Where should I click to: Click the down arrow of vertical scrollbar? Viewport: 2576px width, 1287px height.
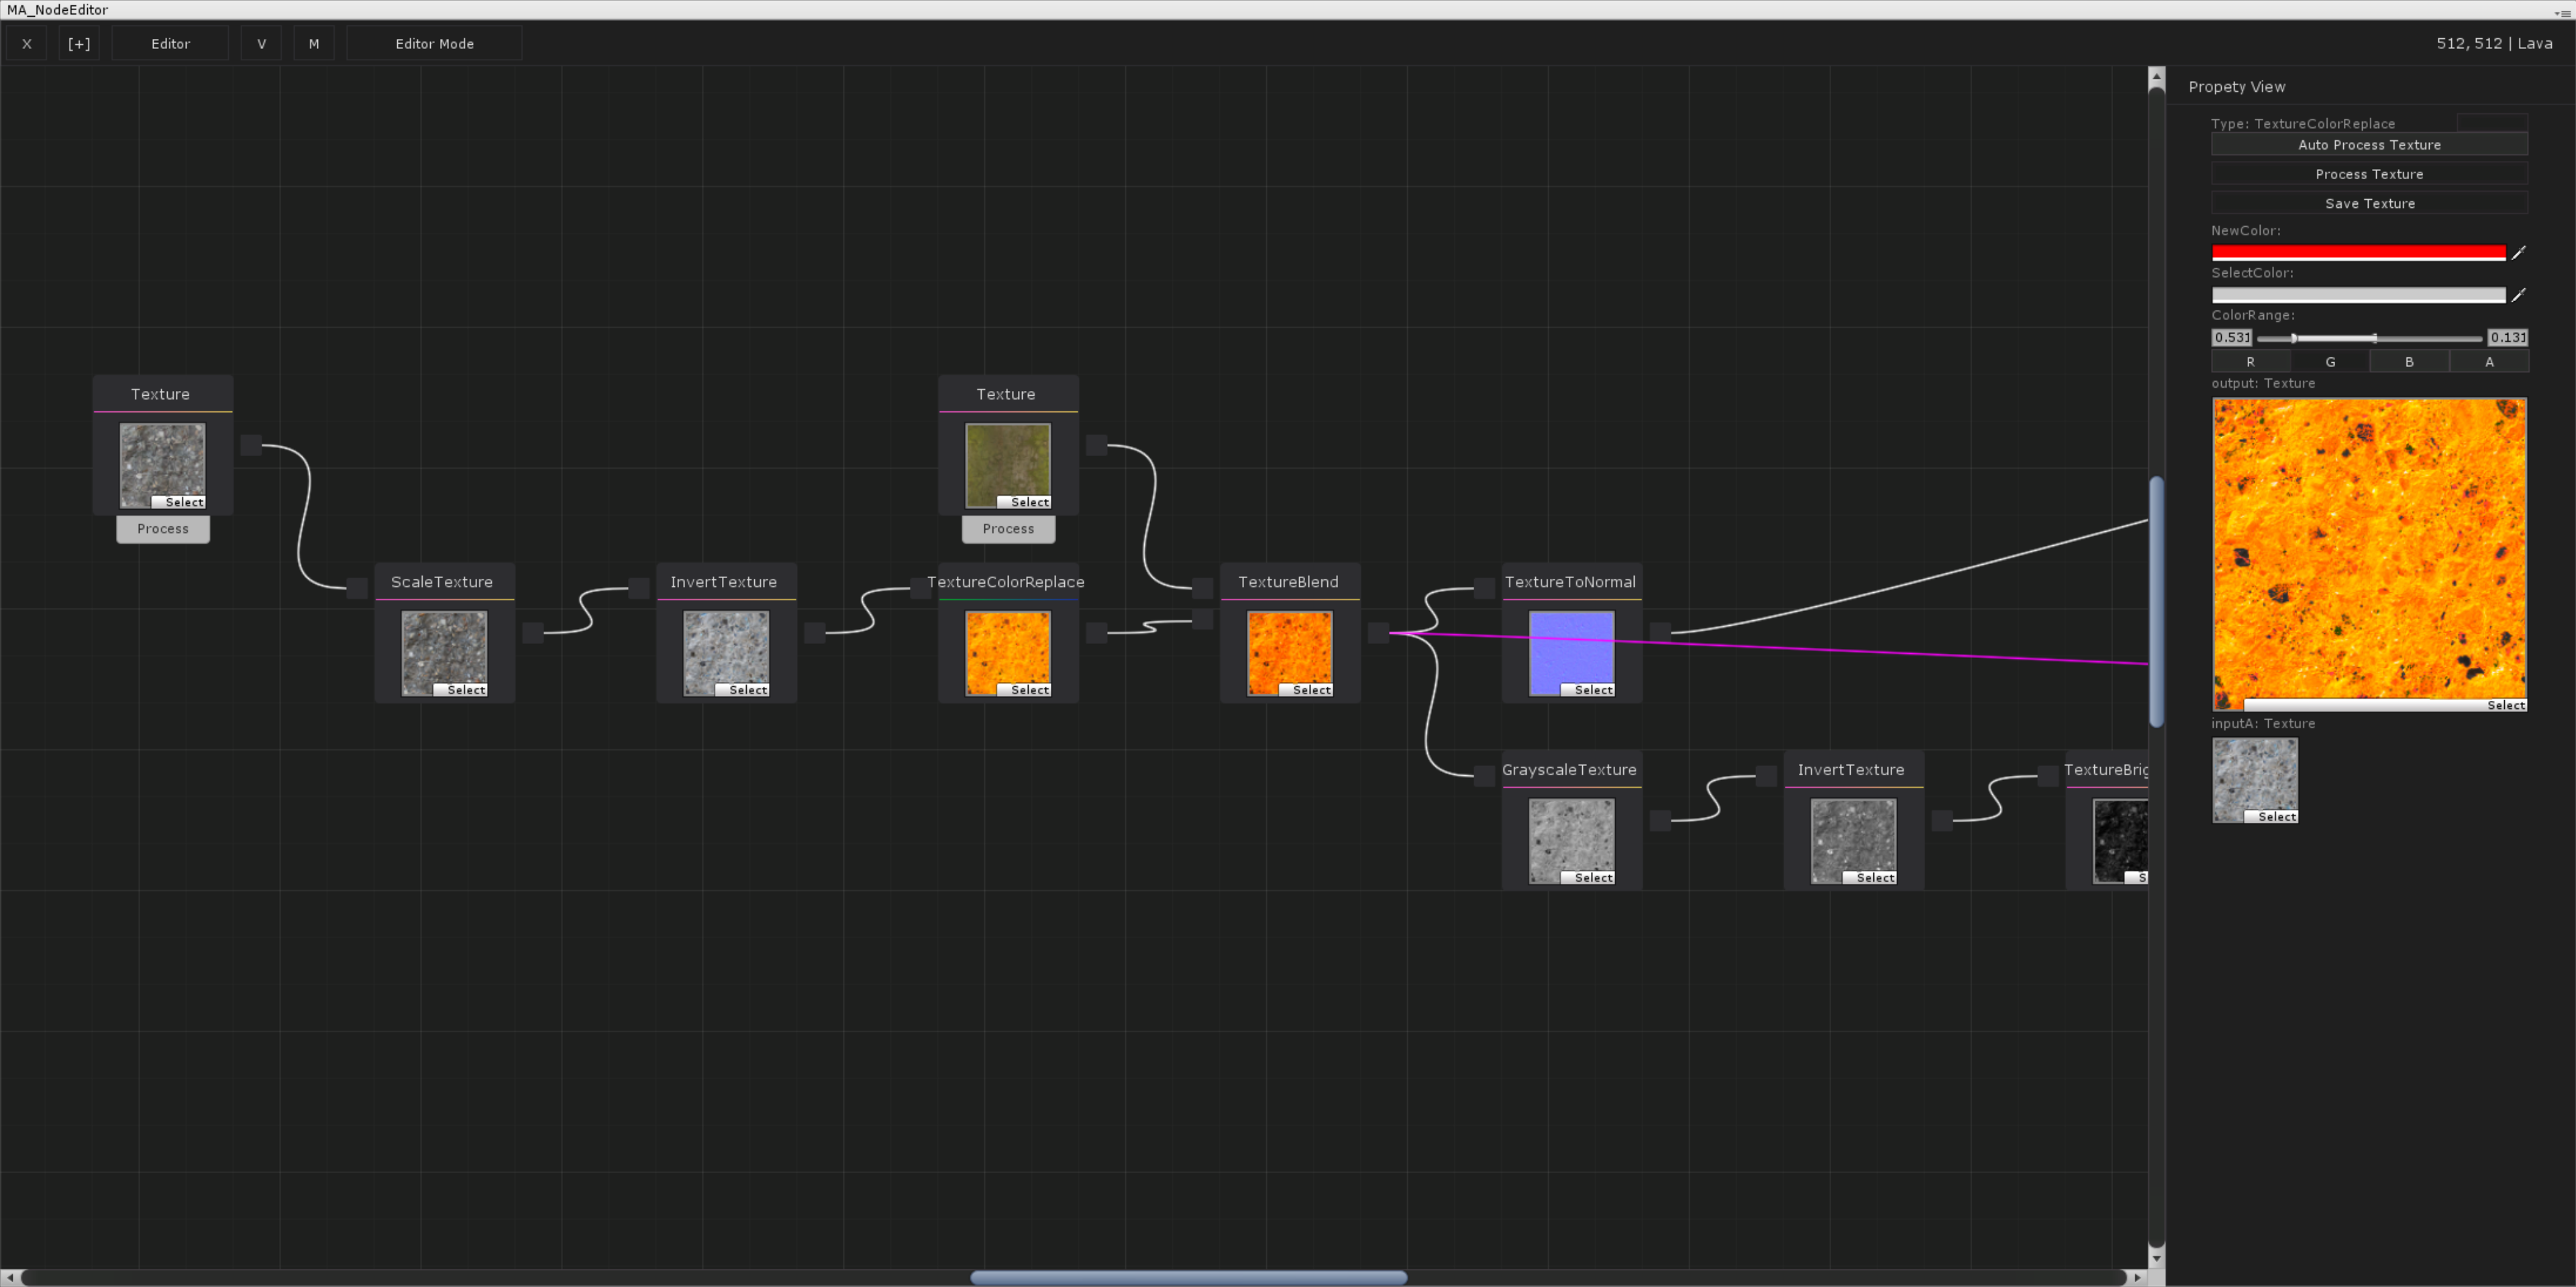click(x=2156, y=1258)
